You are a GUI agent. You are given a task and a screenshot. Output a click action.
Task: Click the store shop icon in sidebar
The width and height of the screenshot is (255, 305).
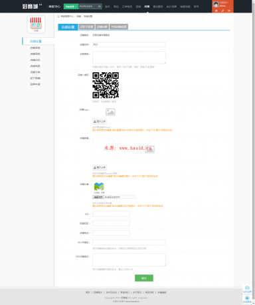pos(36,24)
